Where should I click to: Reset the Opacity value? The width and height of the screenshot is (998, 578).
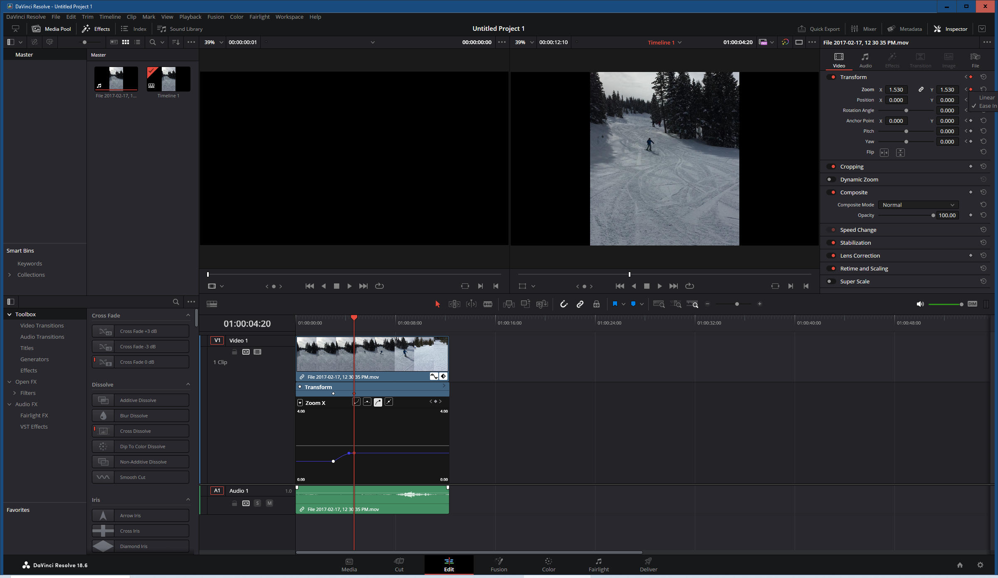click(983, 215)
